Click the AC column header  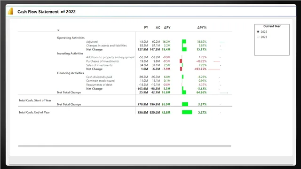[158, 28]
